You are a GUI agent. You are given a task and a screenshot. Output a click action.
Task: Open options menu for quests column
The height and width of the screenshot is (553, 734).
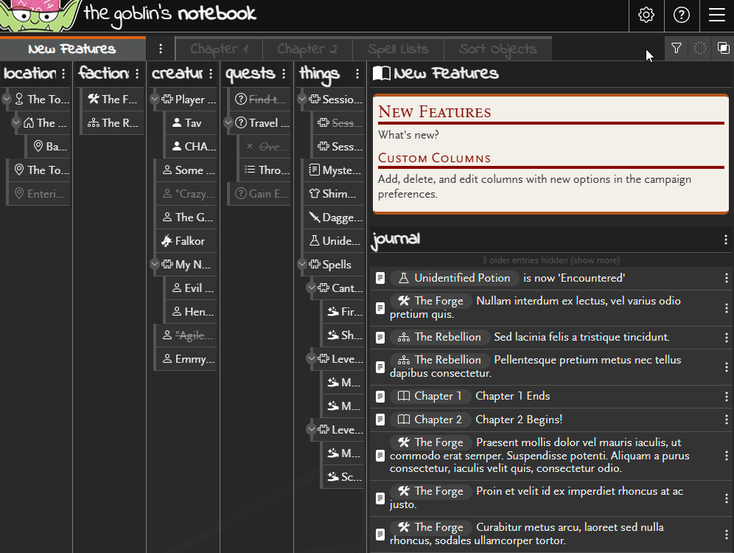[x=284, y=74]
